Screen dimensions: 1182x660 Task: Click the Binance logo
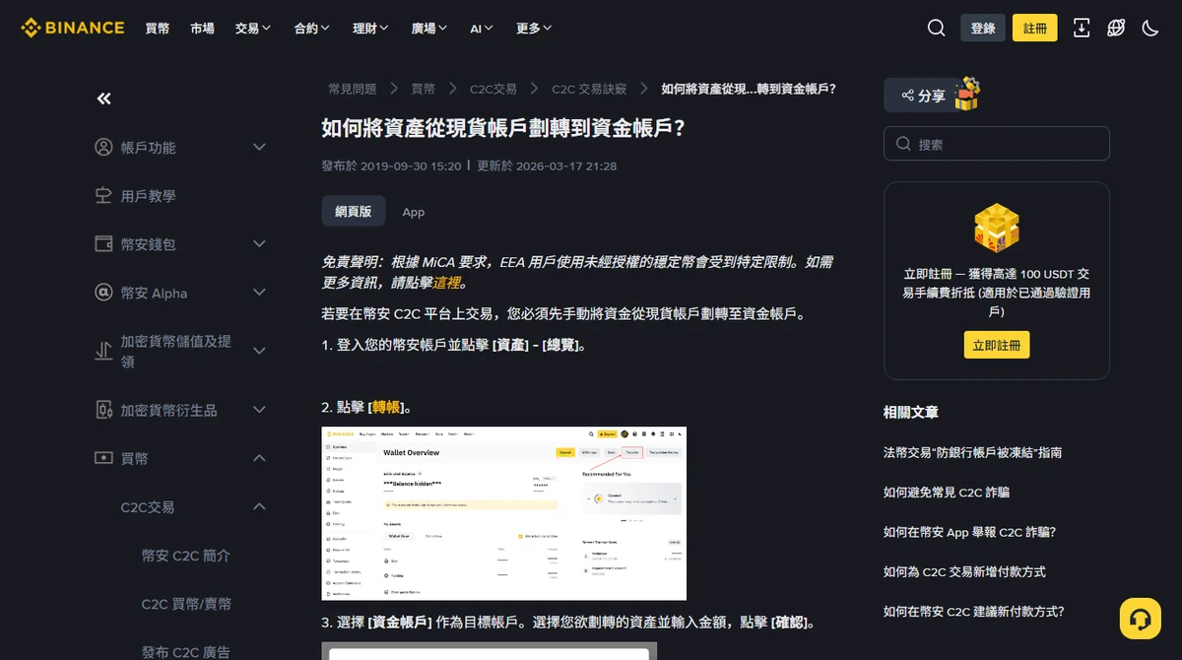pyautogui.click(x=73, y=28)
